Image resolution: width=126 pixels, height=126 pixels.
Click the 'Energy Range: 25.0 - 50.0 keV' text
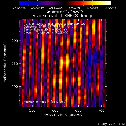pos(45,29)
